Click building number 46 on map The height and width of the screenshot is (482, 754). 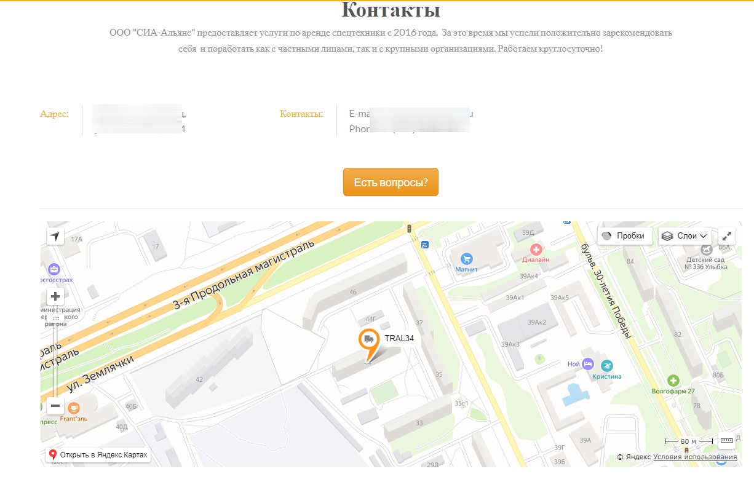[x=352, y=292]
